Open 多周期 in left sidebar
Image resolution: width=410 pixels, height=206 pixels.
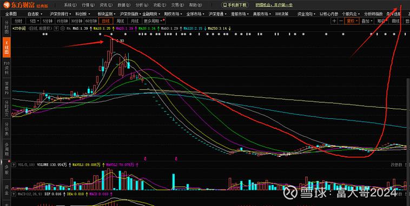6,149
